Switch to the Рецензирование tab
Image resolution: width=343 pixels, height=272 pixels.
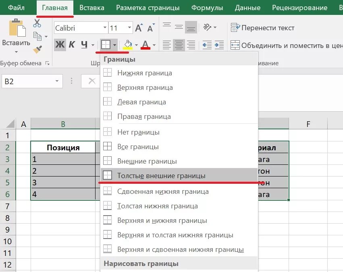click(300, 8)
